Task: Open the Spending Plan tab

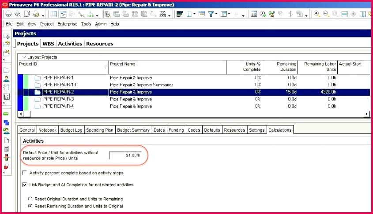Action: point(100,130)
